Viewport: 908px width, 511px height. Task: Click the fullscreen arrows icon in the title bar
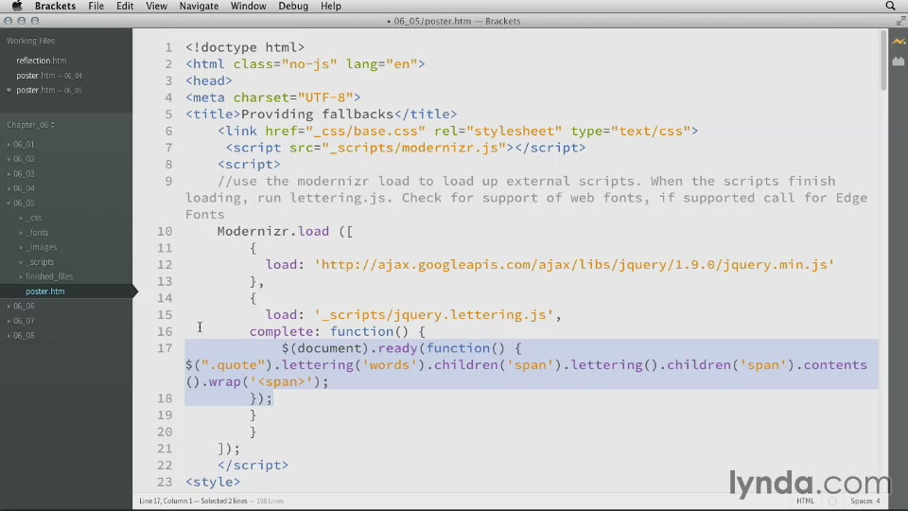900,21
